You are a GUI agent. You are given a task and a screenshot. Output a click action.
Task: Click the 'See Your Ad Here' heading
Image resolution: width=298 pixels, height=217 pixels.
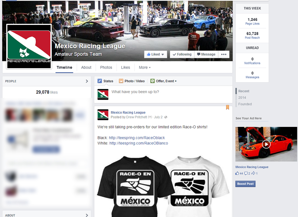pyautogui.click(x=248, y=118)
